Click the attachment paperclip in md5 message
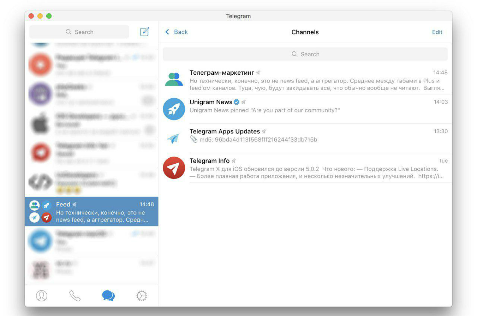The height and width of the screenshot is (316, 477). [x=194, y=139]
